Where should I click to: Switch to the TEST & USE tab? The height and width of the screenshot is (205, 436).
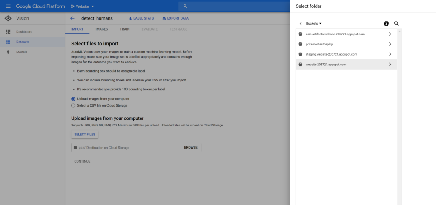click(x=178, y=29)
